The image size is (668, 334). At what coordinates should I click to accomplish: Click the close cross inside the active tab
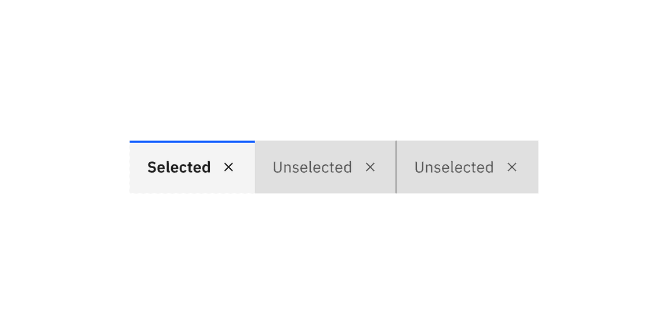pyautogui.click(x=229, y=167)
